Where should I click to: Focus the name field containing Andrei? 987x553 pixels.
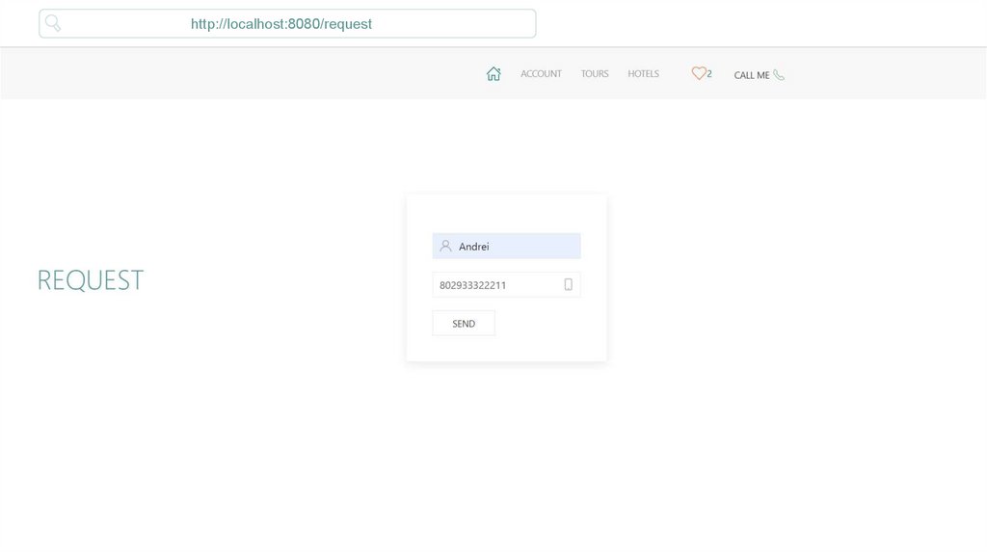(x=507, y=246)
